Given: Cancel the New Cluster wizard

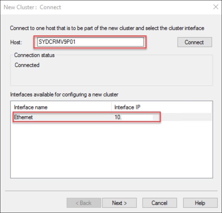Looking at the screenshot, I should click(x=159, y=203).
